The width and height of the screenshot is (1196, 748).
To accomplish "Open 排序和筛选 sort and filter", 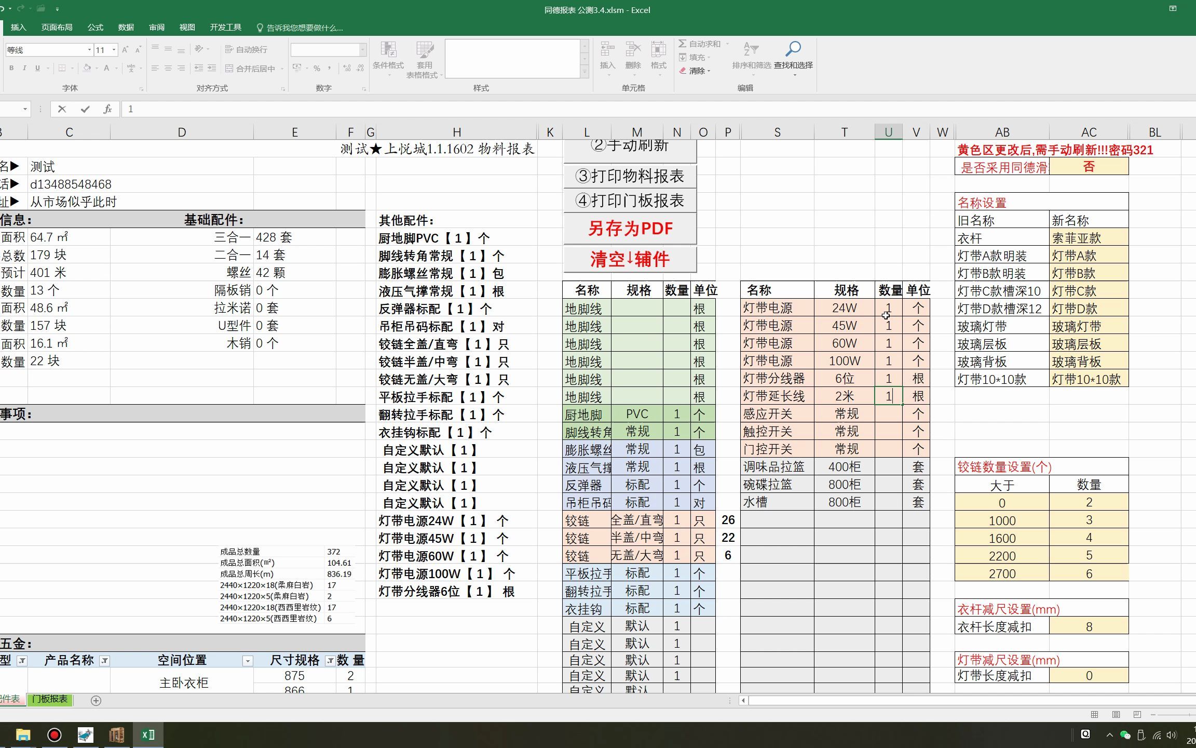I will [751, 58].
